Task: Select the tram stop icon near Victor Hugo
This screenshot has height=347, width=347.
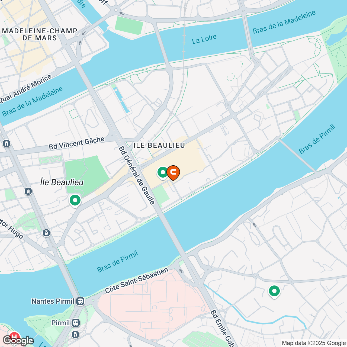Action: (46, 233)
